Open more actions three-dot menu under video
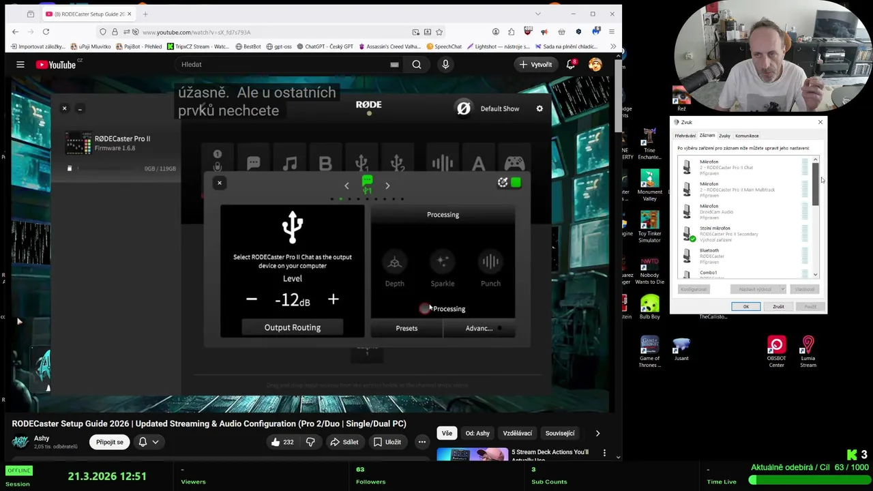The width and height of the screenshot is (873, 491). coord(422,442)
